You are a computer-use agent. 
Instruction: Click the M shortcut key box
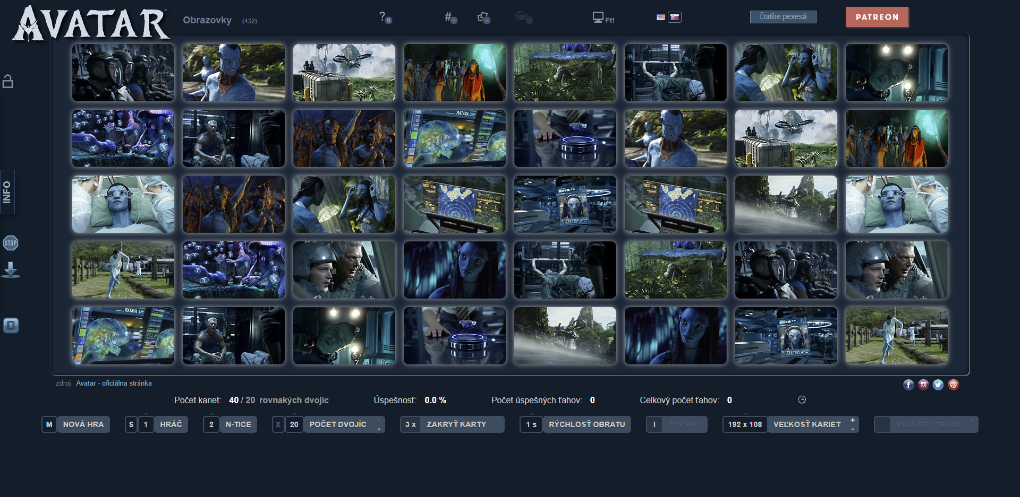[x=49, y=424]
